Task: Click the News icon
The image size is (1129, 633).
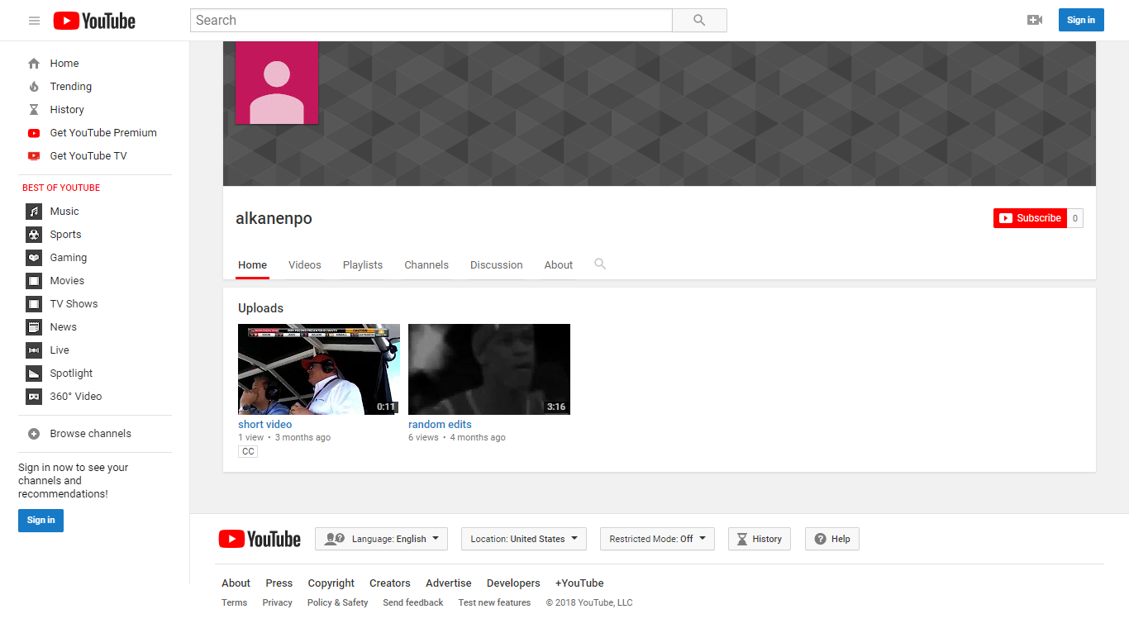Action: pyautogui.click(x=34, y=327)
